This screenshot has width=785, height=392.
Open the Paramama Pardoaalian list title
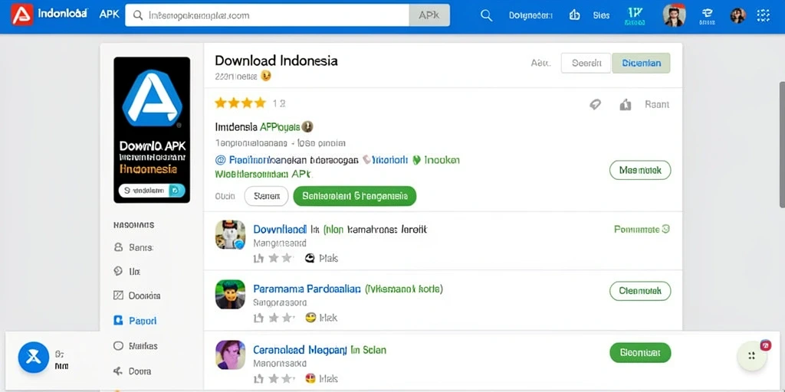[348, 289]
